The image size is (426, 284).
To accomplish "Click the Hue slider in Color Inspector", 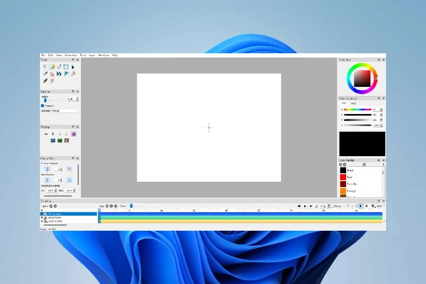I will point(357,110).
